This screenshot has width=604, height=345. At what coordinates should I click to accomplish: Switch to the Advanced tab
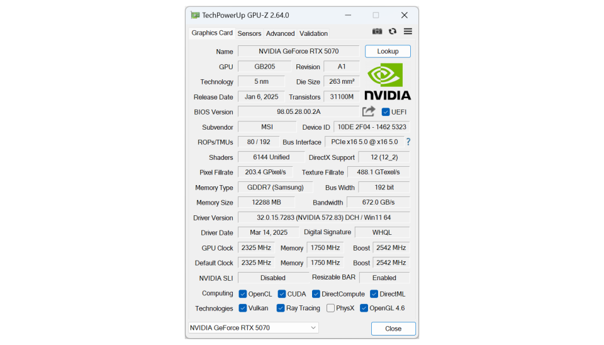click(x=281, y=33)
